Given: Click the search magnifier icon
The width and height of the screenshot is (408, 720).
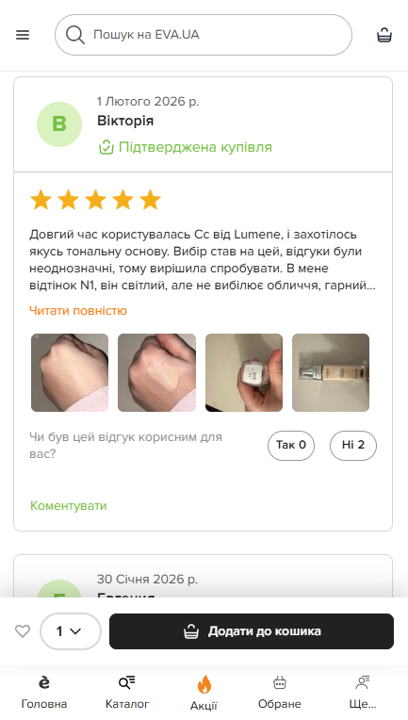Looking at the screenshot, I should click(x=75, y=35).
